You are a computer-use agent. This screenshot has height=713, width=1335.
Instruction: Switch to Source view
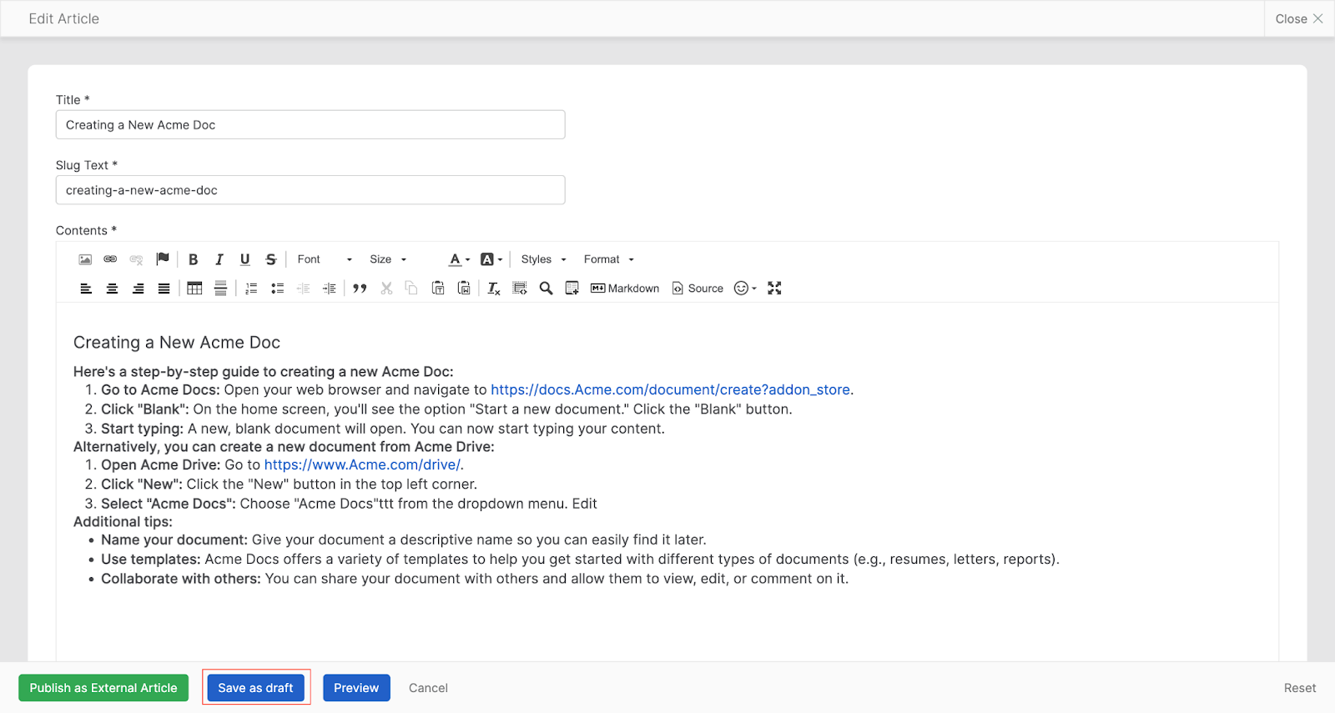click(x=698, y=289)
